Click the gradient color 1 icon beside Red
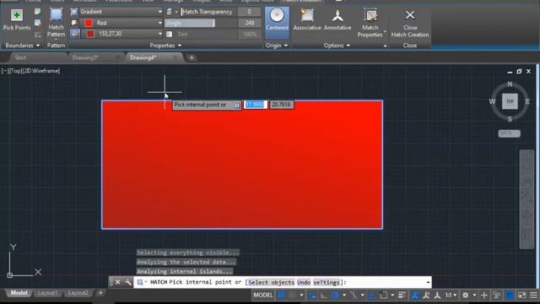Viewport: 540px width, 304px height. click(74, 23)
